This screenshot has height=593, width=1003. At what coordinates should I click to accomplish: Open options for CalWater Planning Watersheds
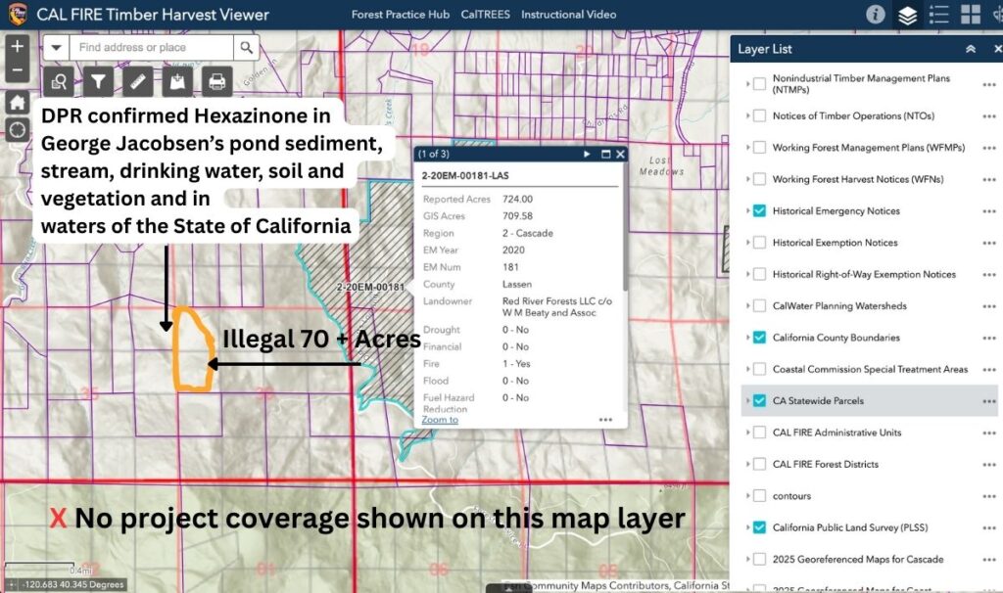pyautogui.click(x=989, y=306)
